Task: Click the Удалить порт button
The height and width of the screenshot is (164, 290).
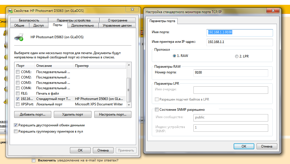Action: [72, 114]
